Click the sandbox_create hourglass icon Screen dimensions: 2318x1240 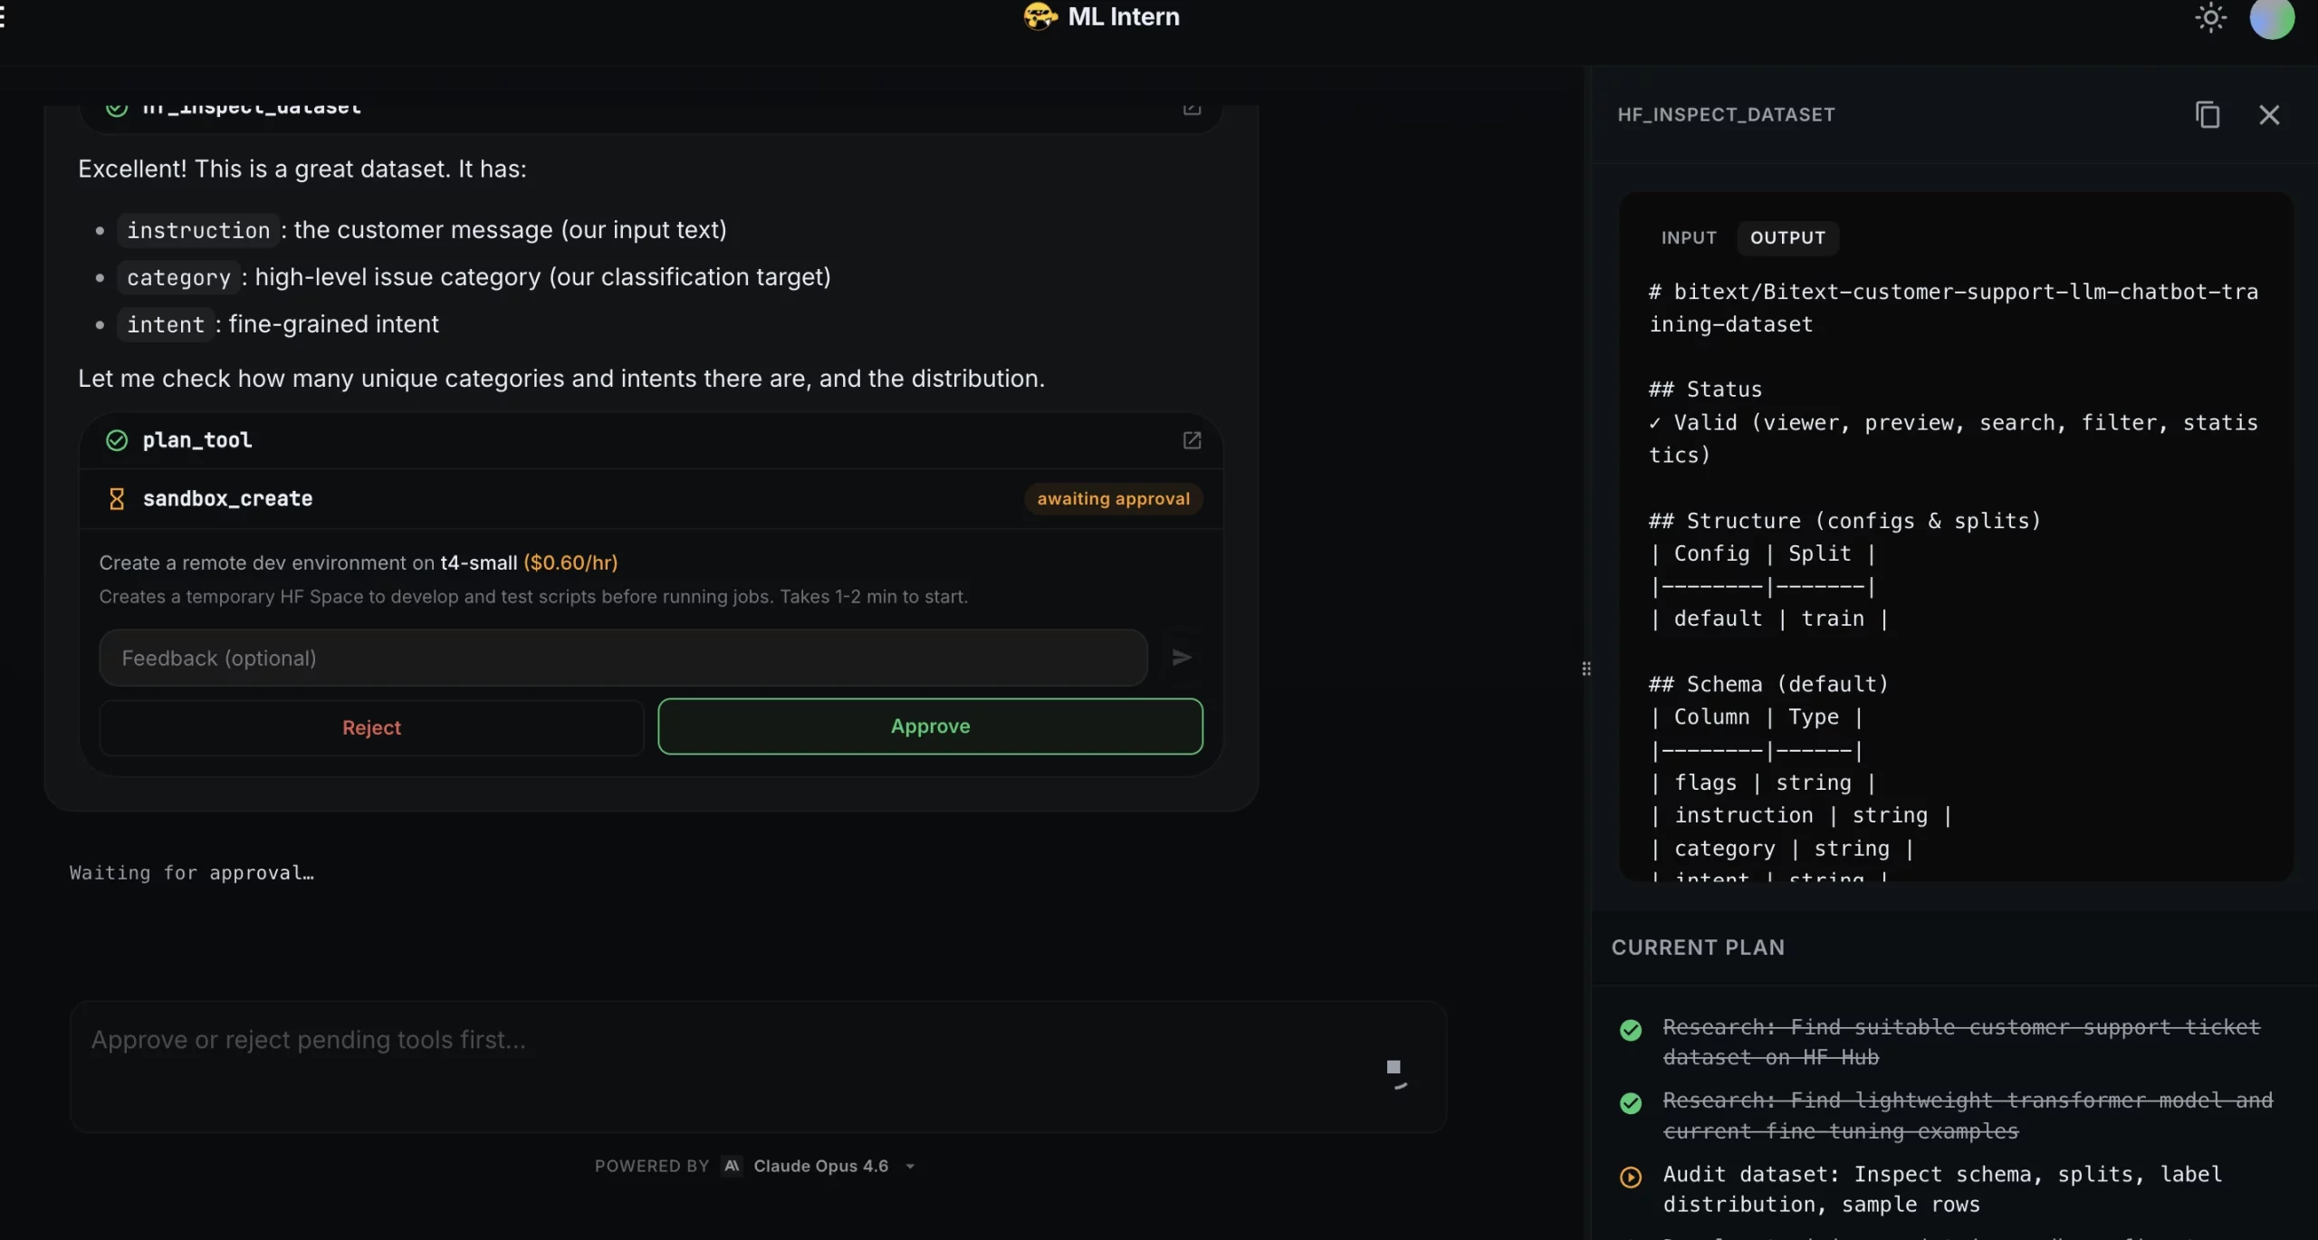click(117, 499)
